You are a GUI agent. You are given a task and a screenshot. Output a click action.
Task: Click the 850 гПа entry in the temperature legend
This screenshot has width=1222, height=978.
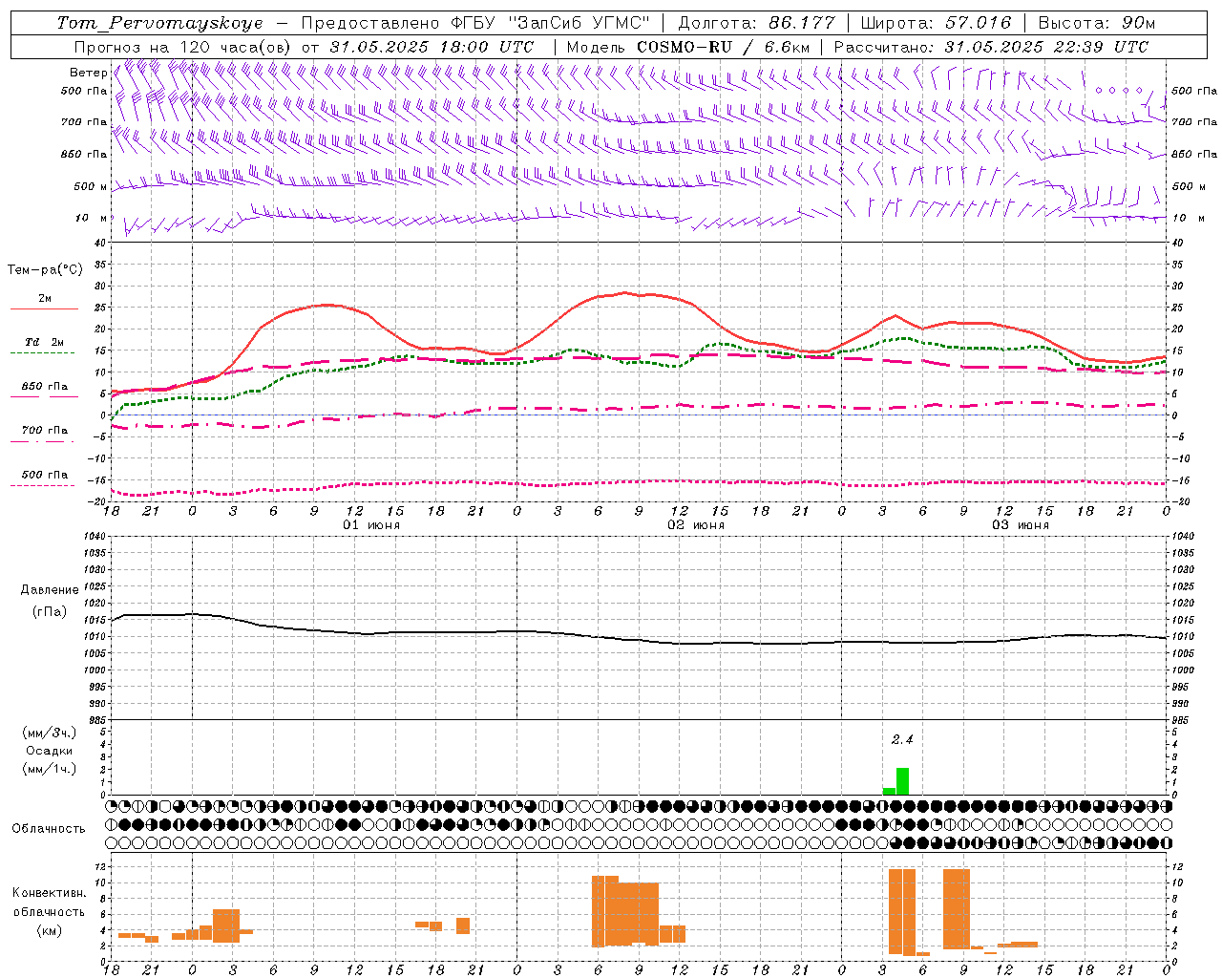coord(45,387)
